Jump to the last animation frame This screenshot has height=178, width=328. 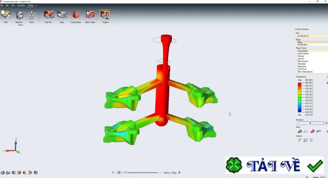(125, 173)
